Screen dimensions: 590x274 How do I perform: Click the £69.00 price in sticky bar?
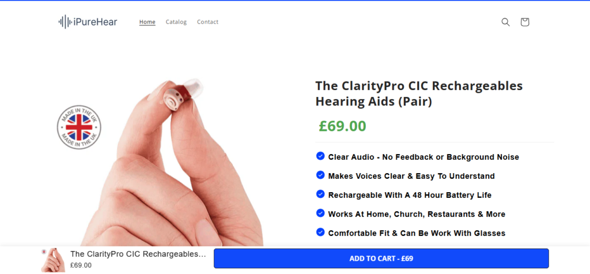coord(81,265)
